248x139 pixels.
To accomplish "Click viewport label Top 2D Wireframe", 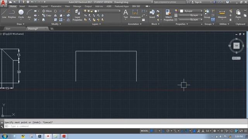I will 12,34.
